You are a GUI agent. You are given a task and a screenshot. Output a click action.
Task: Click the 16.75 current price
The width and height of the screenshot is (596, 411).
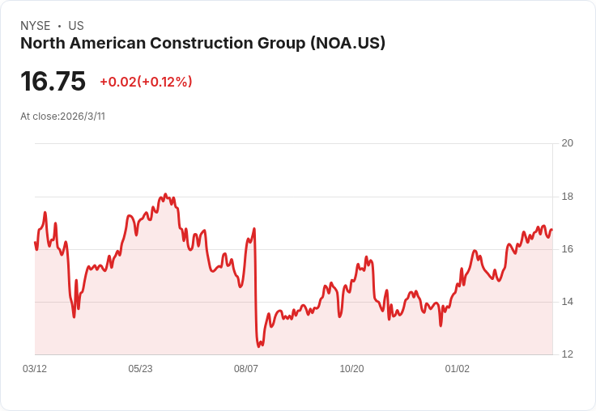pos(53,81)
